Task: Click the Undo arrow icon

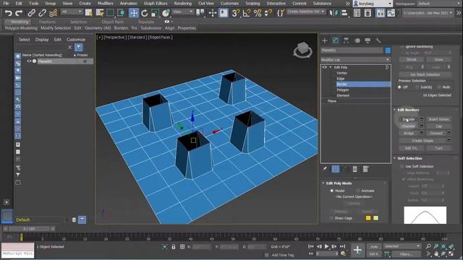Action: pyautogui.click(x=8, y=13)
